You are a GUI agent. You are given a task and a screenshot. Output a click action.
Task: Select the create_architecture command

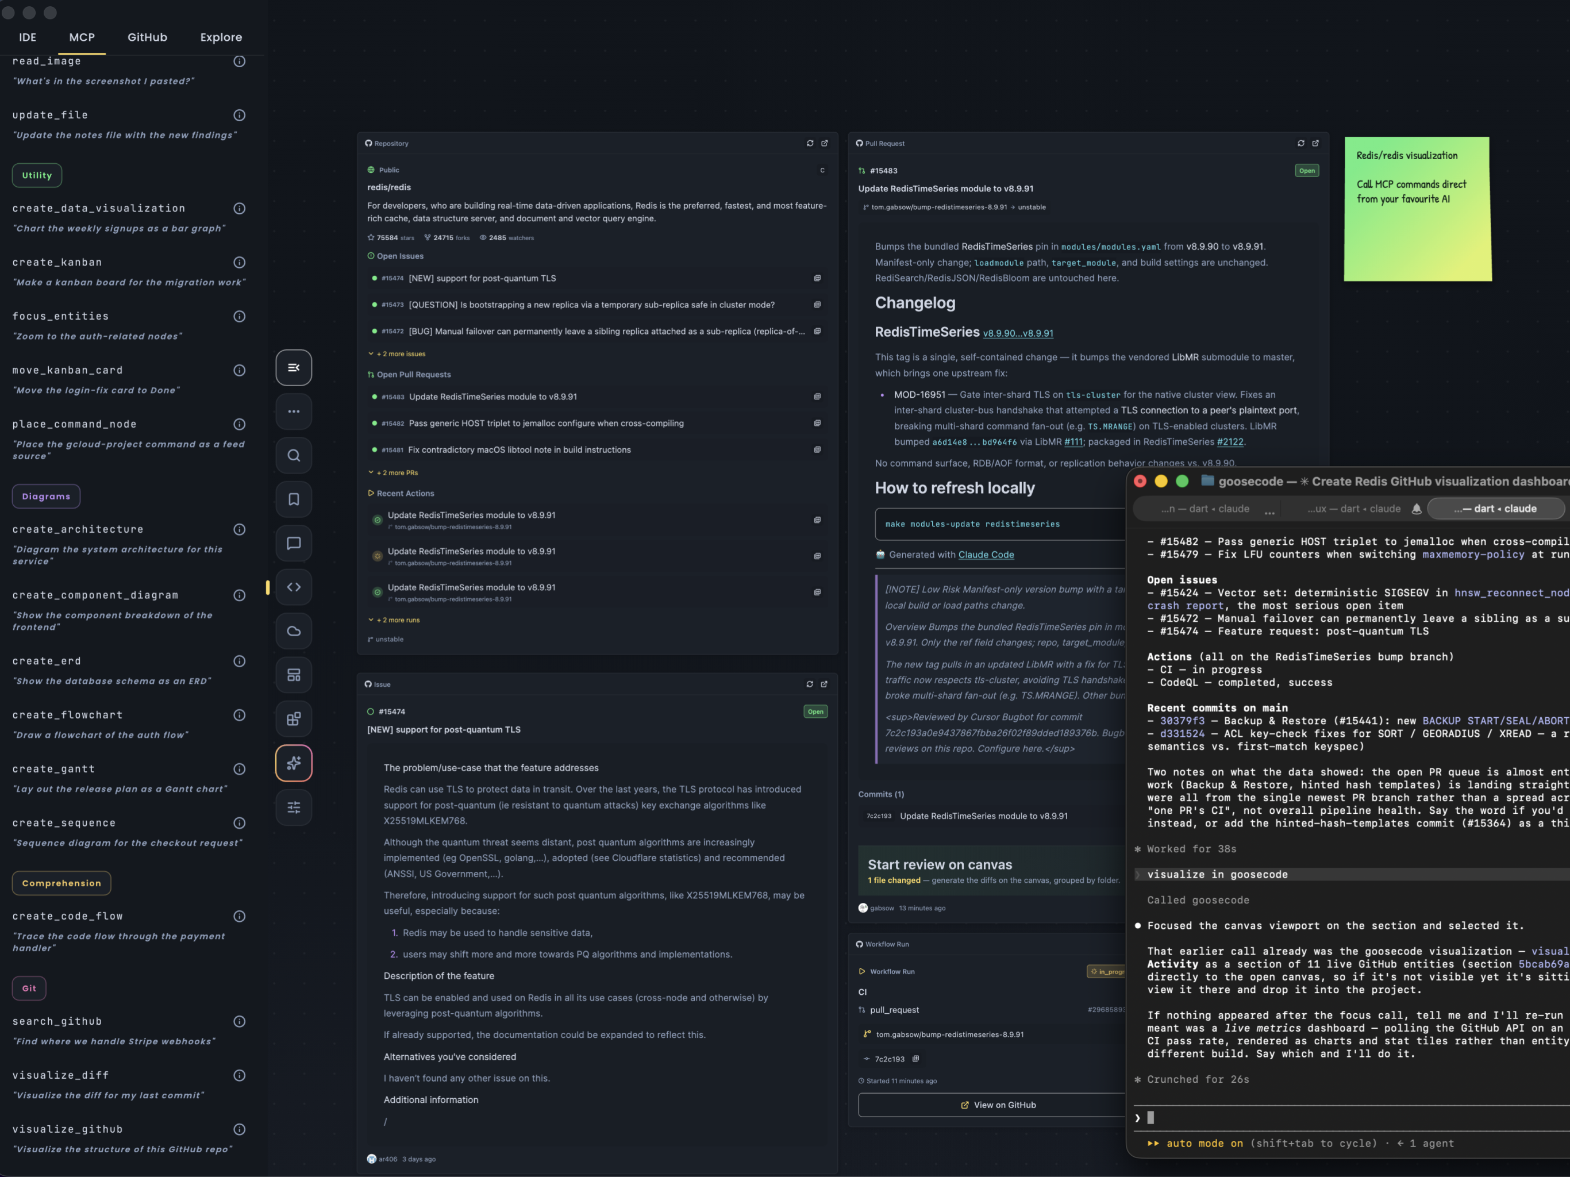coord(78,529)
